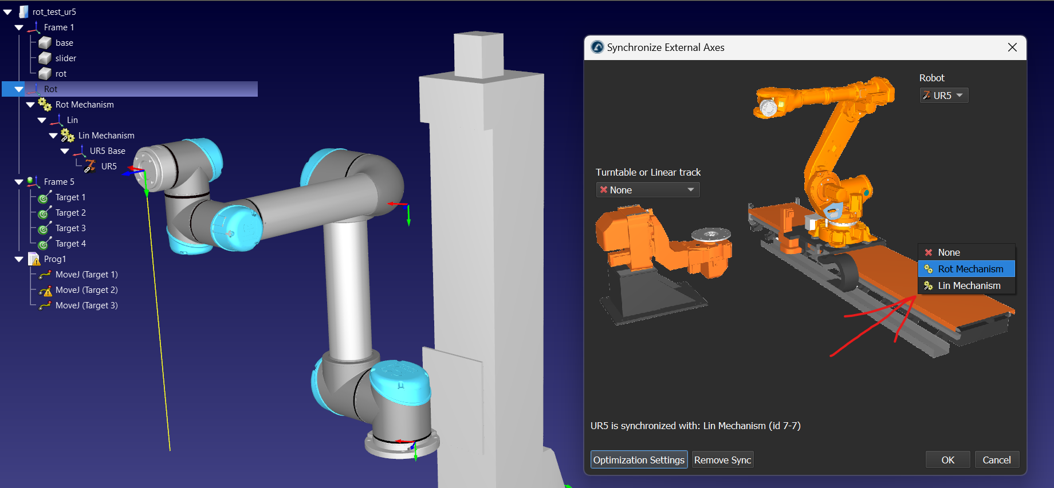1054x488 pixels.
Task: Collapse the Prog1 program node
Action: 19,259
